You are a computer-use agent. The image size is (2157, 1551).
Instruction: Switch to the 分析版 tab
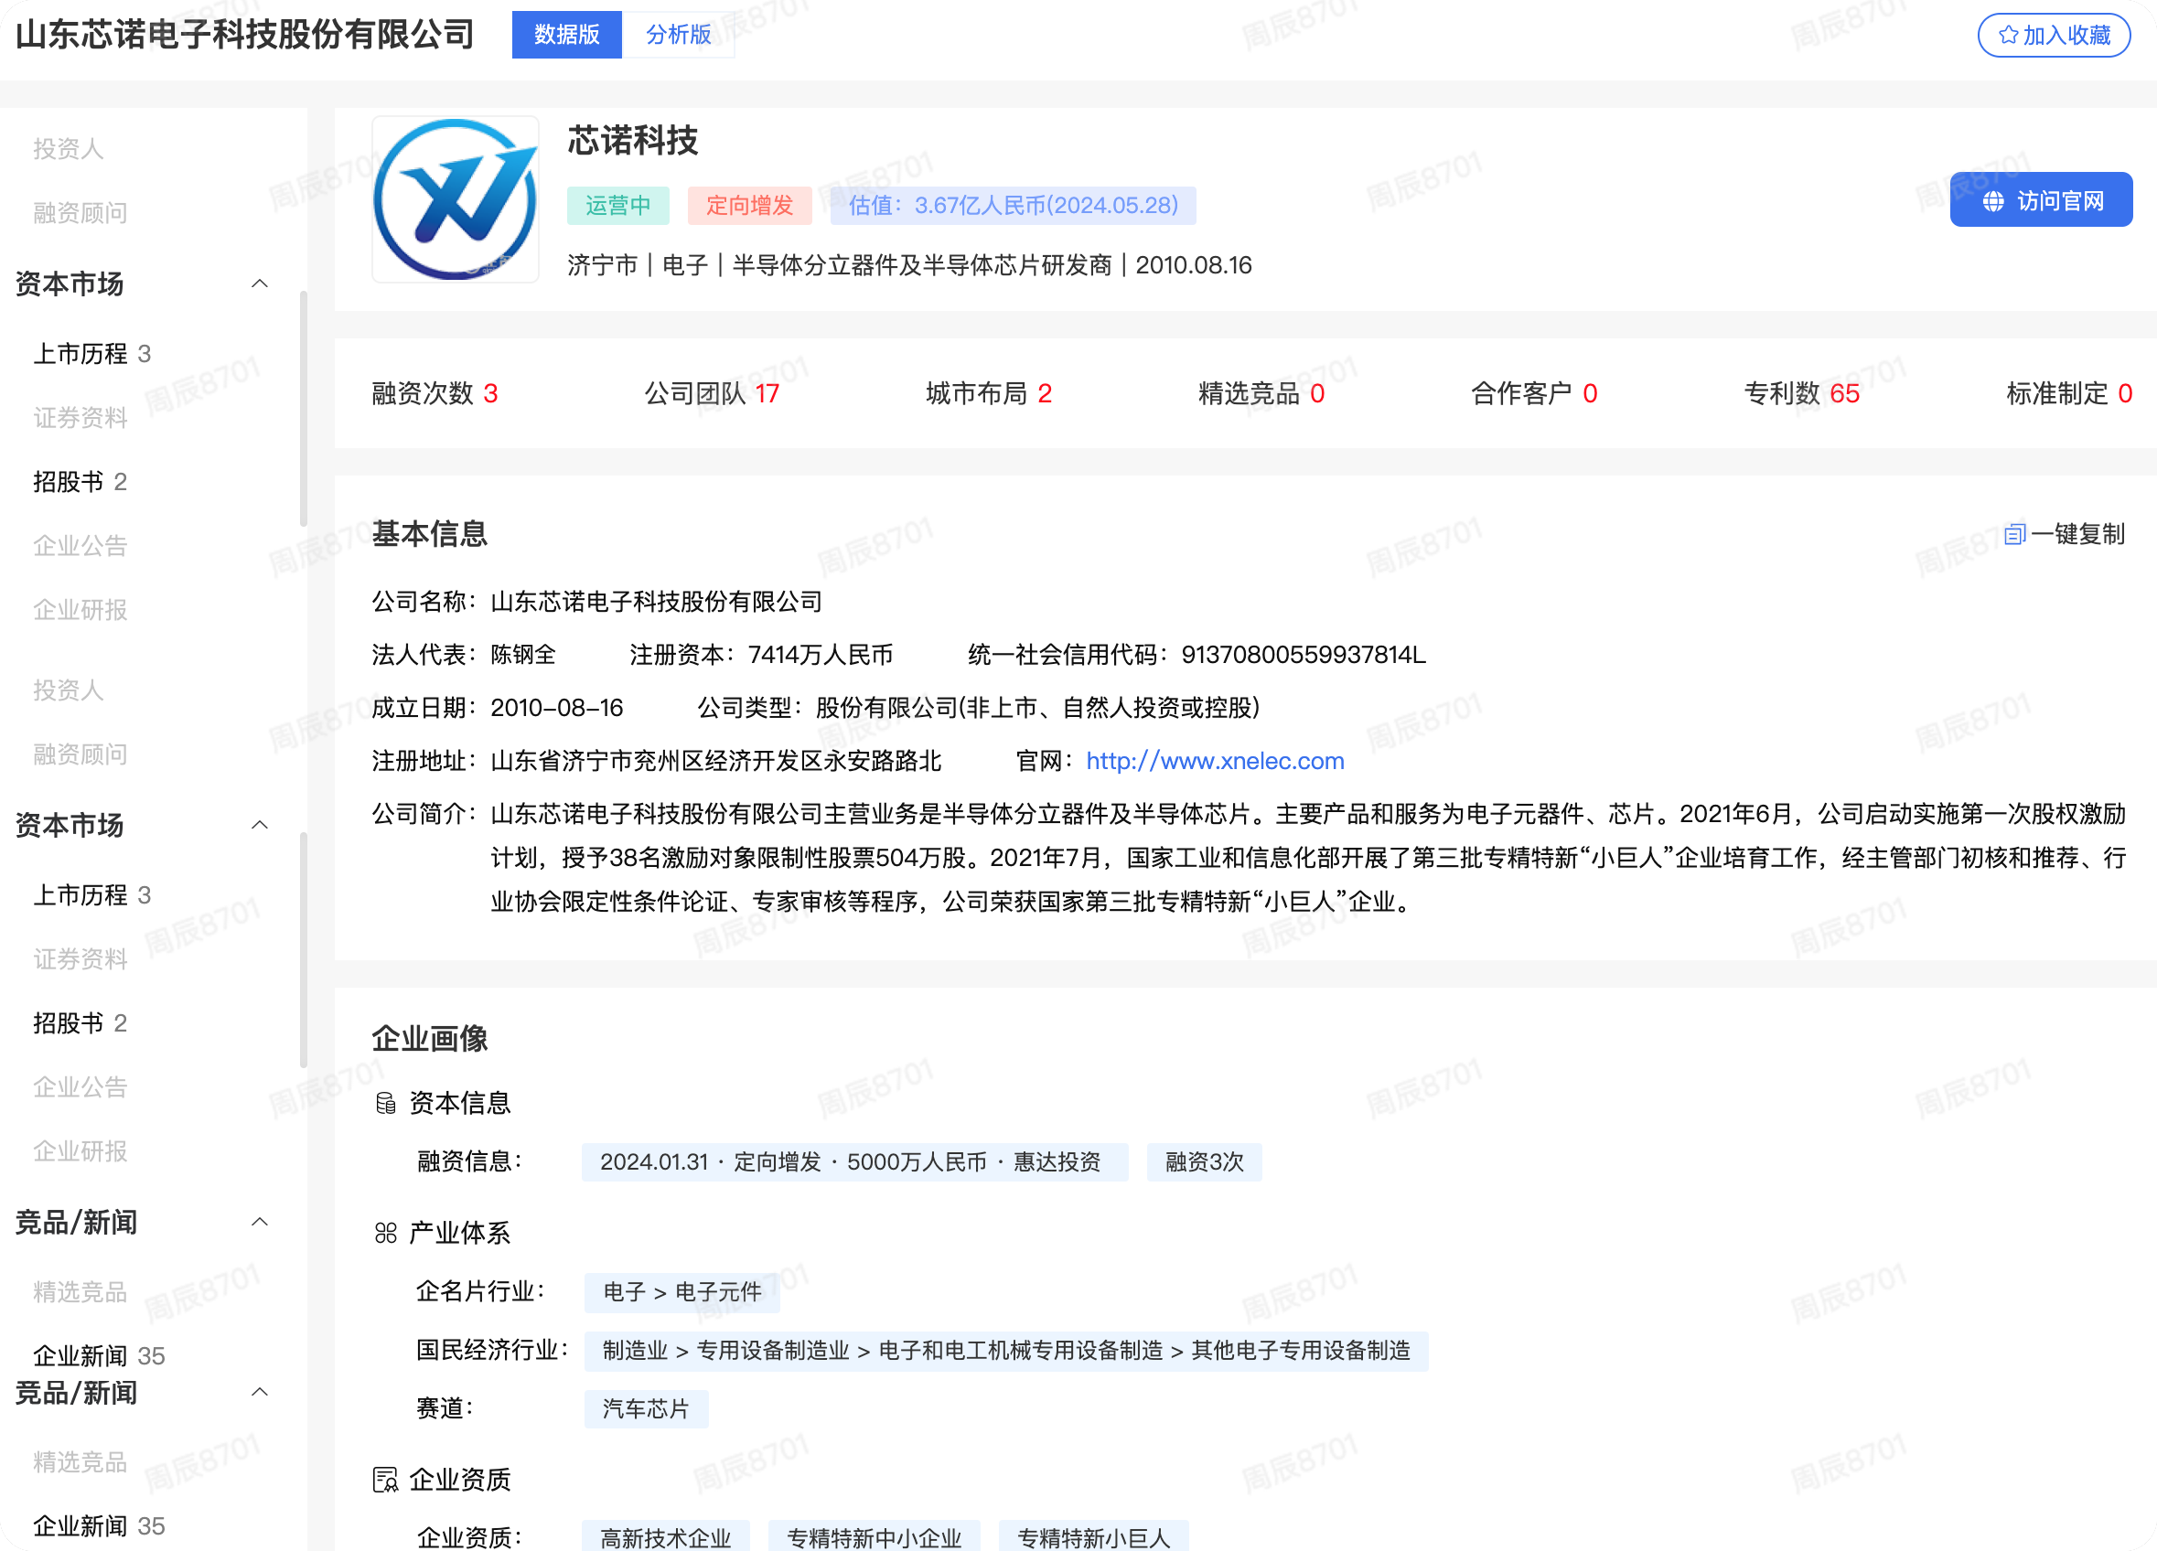(678, 35)
